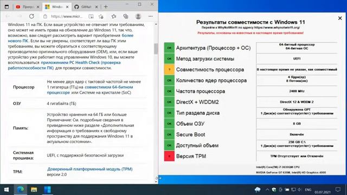Switch to the Windows Microsoft tab

pos(57,7)
